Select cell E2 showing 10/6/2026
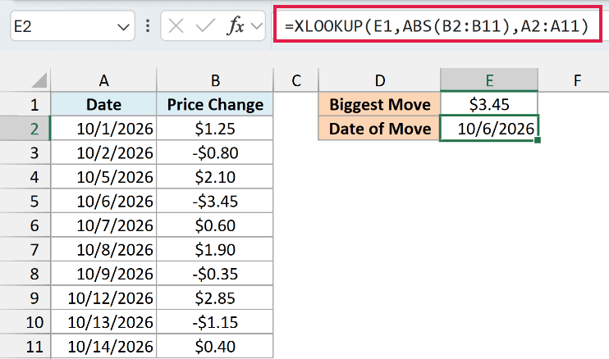The width and height of the screenshot is (609, 359). pos(489,129)
